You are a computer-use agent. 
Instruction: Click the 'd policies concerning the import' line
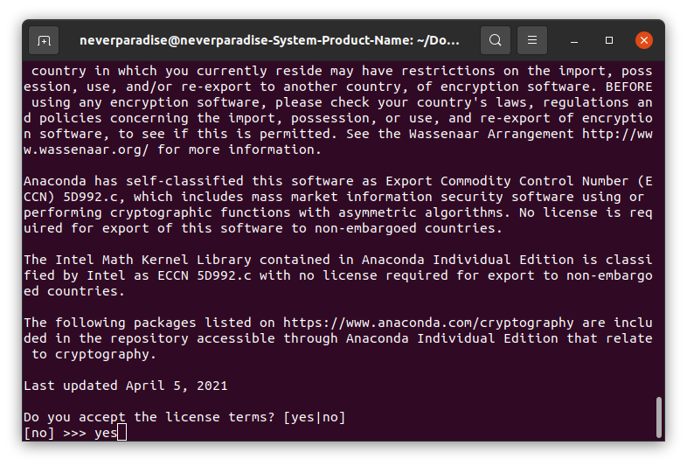coord(337,118)
